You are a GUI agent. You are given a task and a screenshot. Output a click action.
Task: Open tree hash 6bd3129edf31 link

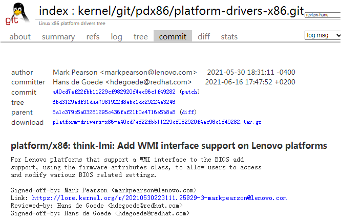tap(114, 102)
